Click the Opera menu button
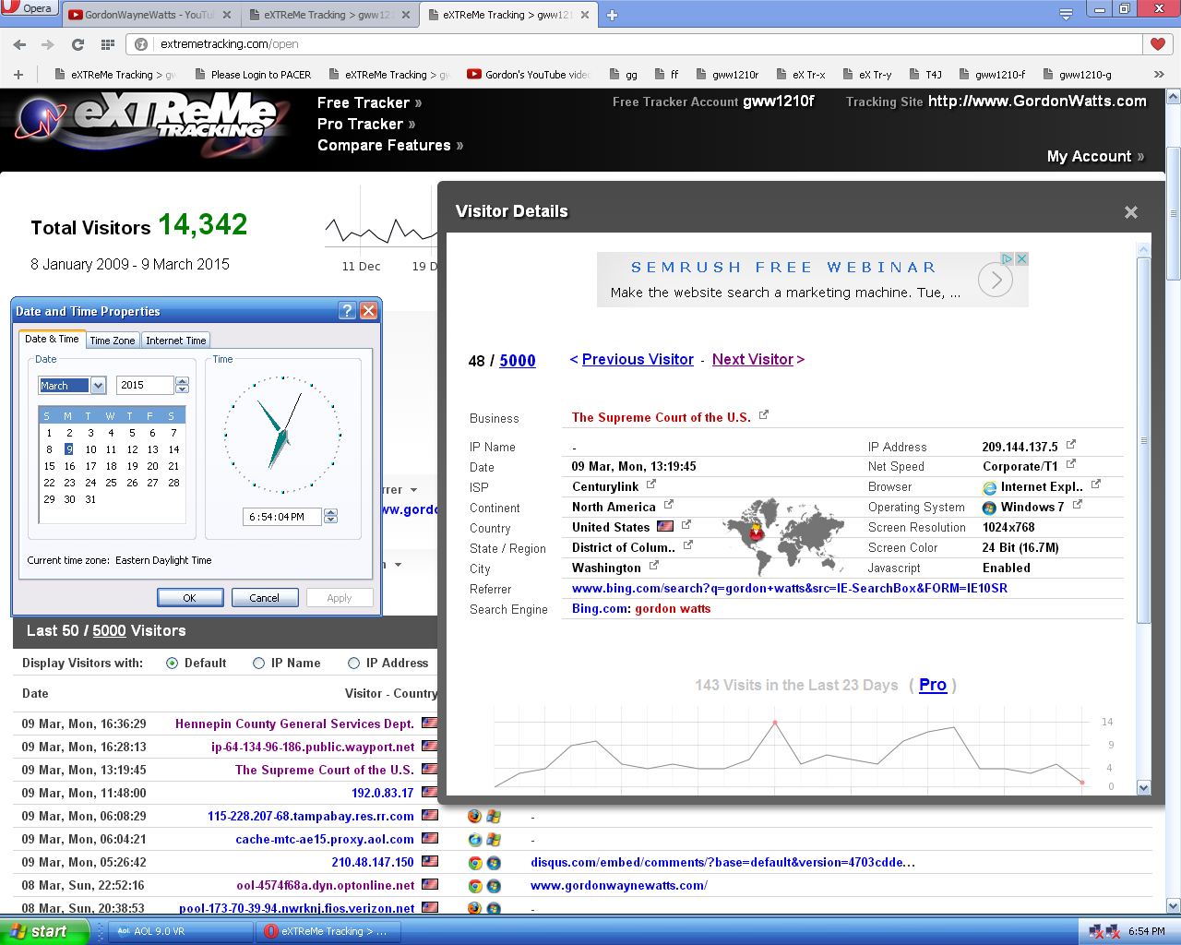Viewport: 1181px width, 945px height. point(29,7)
